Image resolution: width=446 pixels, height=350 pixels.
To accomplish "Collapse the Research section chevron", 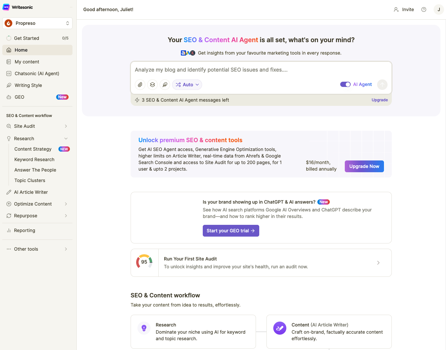I will 66,139.
